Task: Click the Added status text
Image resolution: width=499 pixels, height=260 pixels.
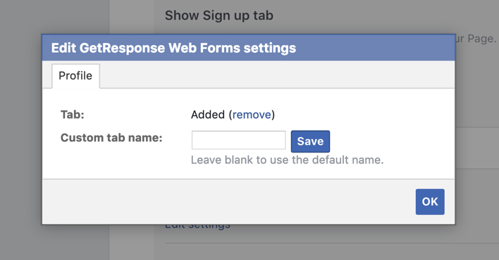Action: [x=208, y=115]
